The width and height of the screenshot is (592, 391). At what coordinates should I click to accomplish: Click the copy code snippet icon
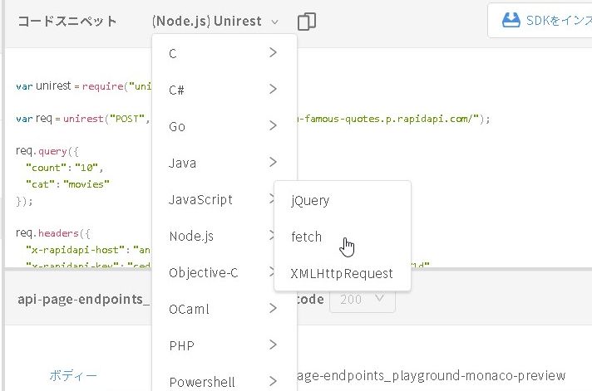pos(306,22)
